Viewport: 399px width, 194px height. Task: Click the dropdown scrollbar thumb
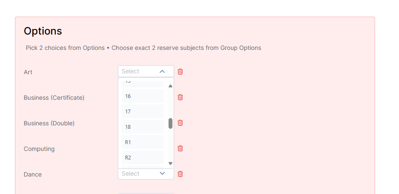pyautogui.click(x=171, y=123)
